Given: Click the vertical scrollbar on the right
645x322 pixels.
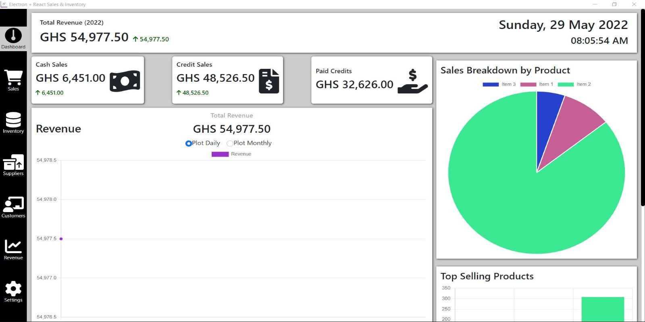Looking at the screenshot, I should pos(643,109).
